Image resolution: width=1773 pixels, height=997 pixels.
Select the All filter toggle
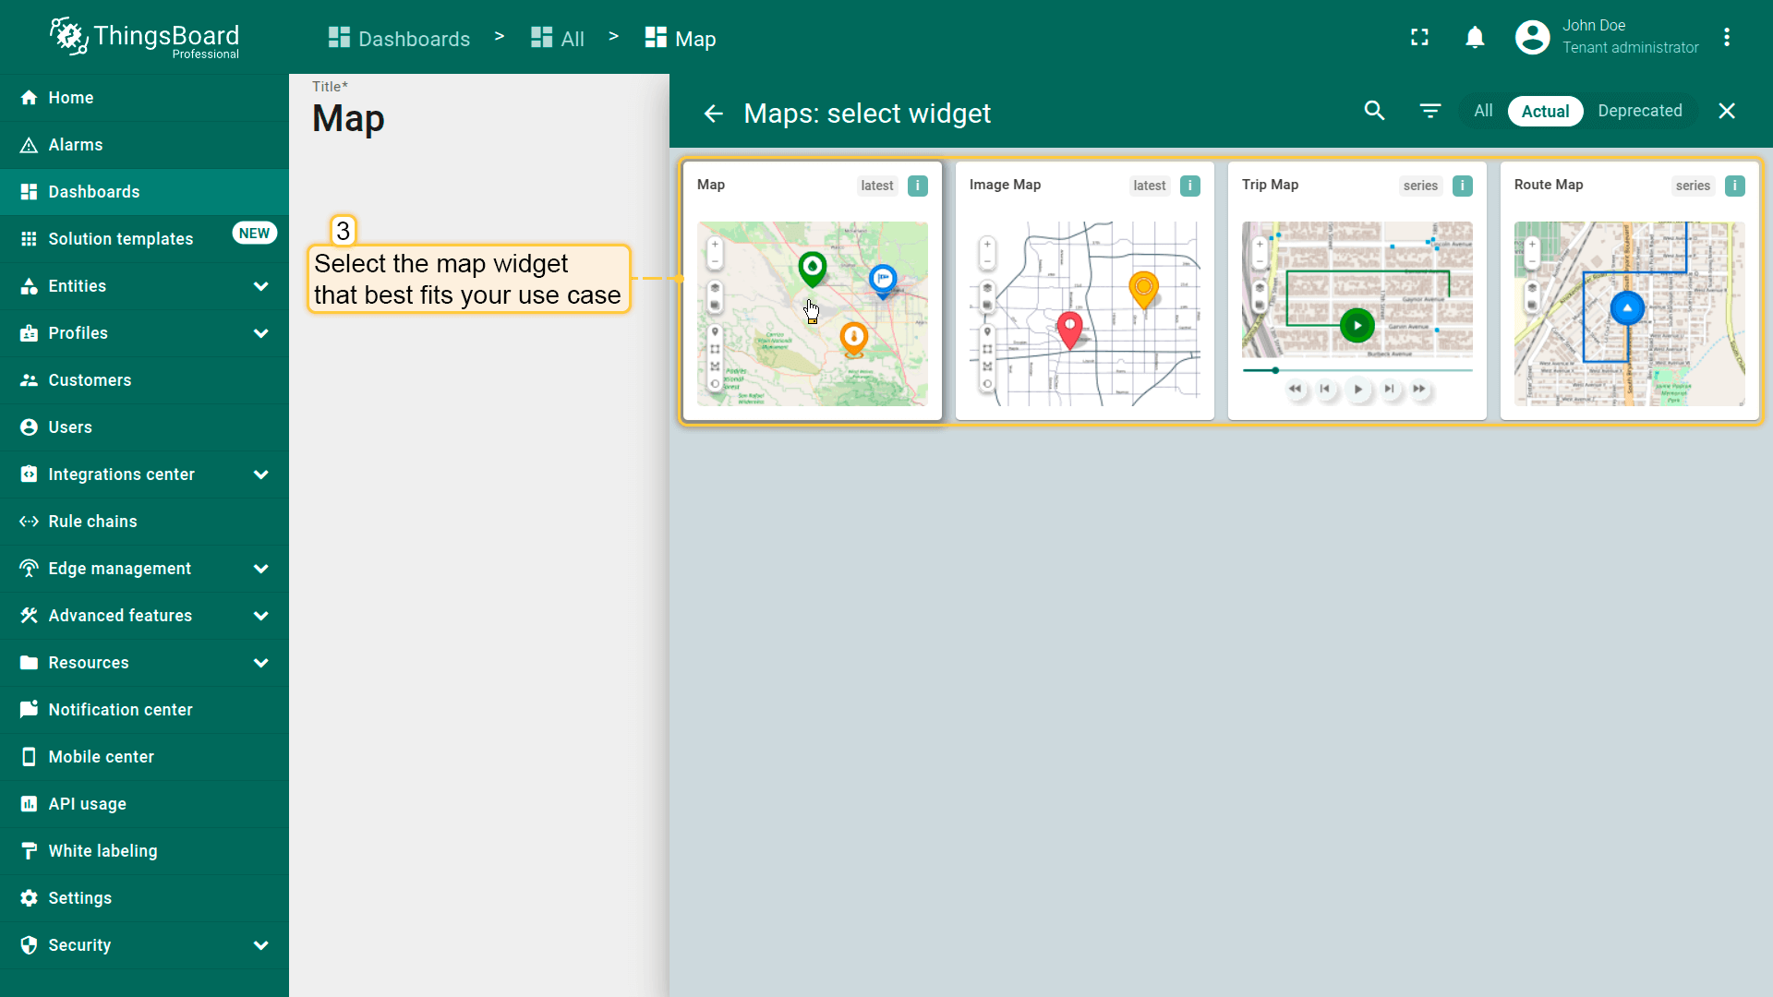(x=1483, y=111)
